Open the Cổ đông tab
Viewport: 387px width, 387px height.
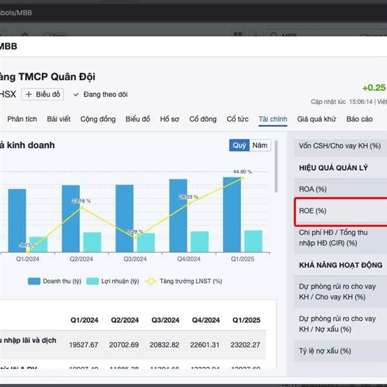coord(203,119)
